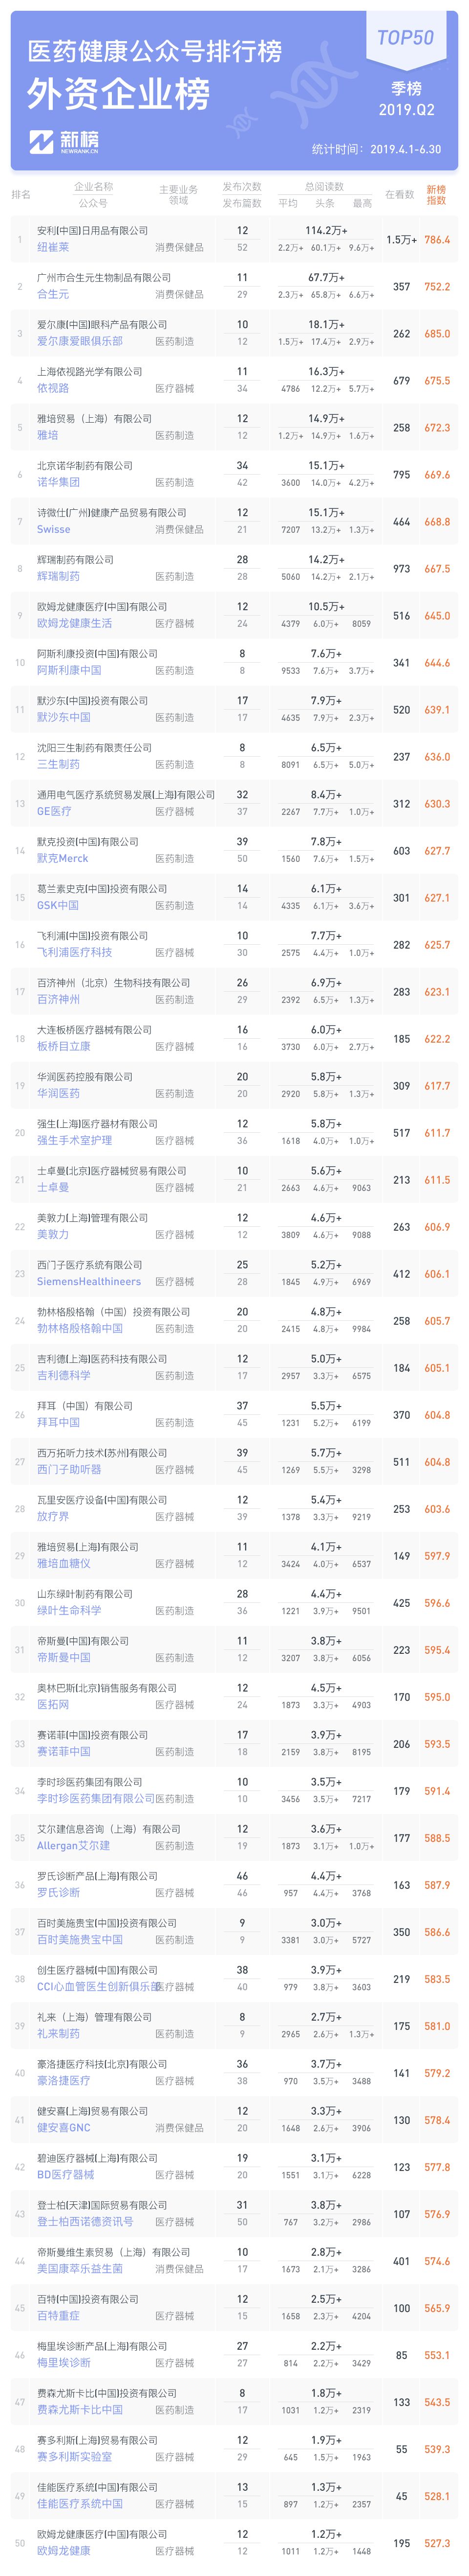The height and width of the screenshot is (2576, 469).
Task: Click the 总阅读数 column header
Action: 324,187
